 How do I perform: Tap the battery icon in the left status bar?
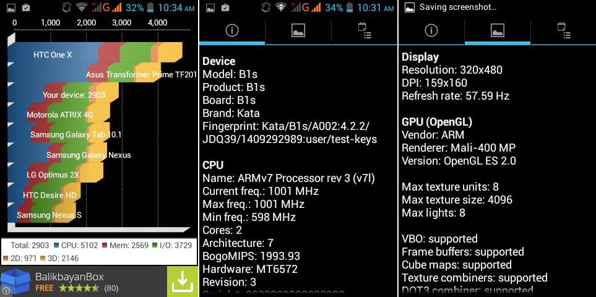[151, 7]
